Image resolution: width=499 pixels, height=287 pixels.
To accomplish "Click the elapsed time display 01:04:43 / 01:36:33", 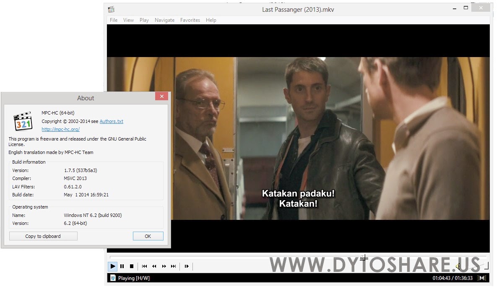I will click(x=452, y=278).
